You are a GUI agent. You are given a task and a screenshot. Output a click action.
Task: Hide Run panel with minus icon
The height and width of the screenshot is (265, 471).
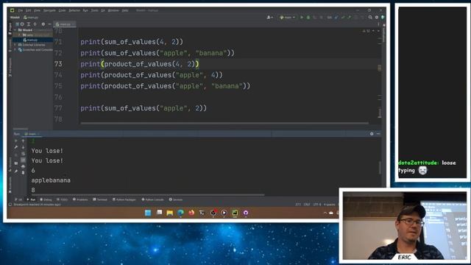[x=378, y=134]
